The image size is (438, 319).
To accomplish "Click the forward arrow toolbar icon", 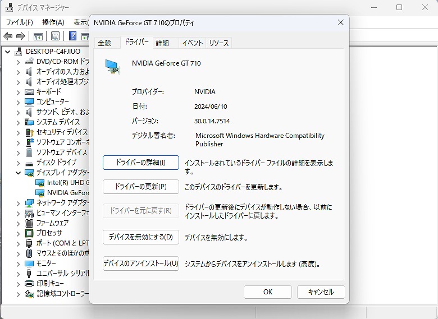I will 20,36.
